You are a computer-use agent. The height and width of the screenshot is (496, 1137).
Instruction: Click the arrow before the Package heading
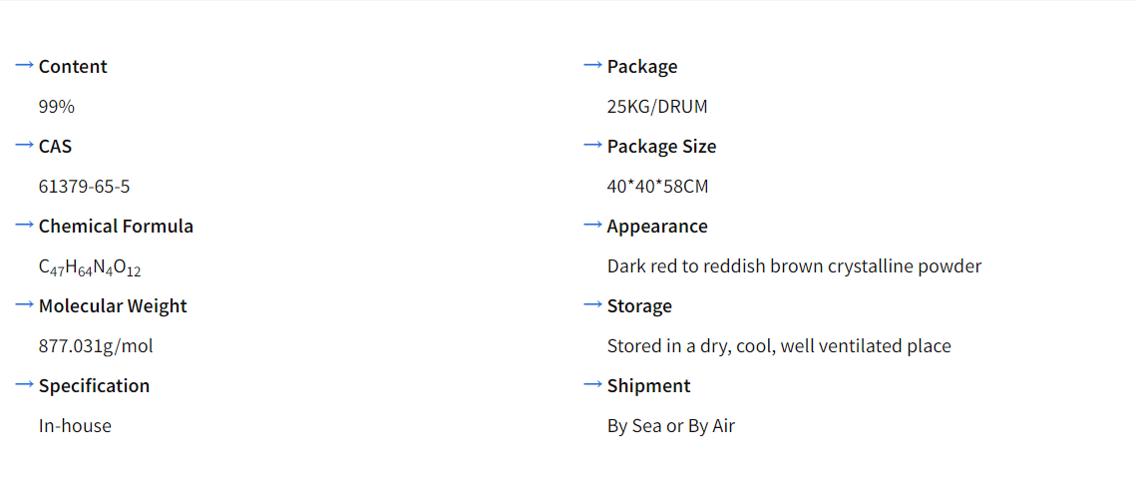pos(593,66)
